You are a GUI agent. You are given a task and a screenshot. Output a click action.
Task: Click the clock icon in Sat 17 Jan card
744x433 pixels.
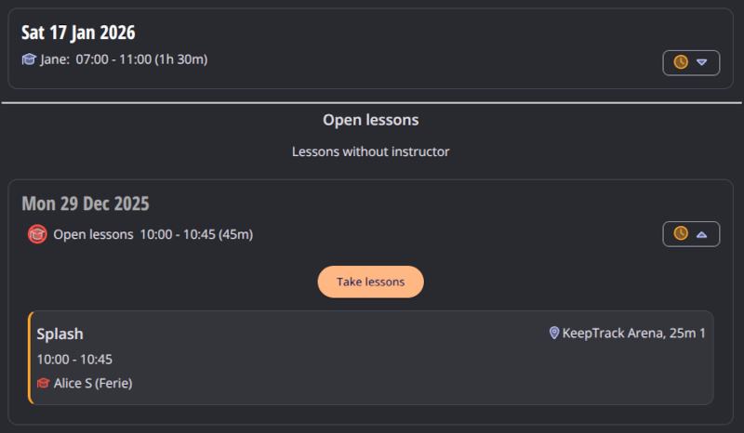[x=681, y=62]
